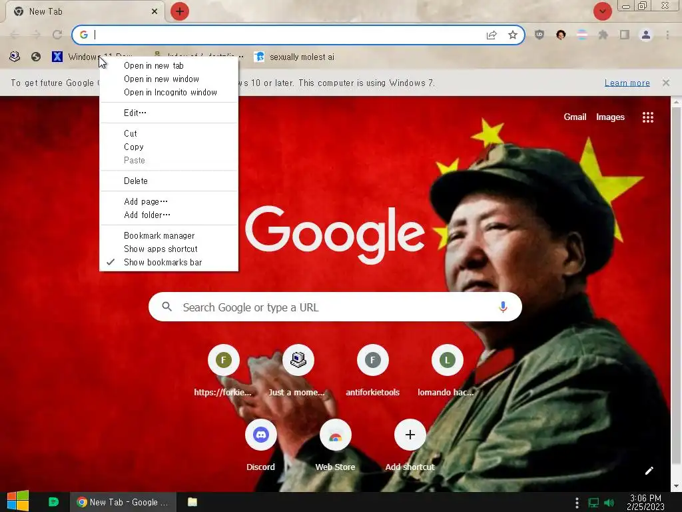Open the Windows Start button
Image resolution: width=682 pixels, height=512 pixels.
click(x=18, y=501)
